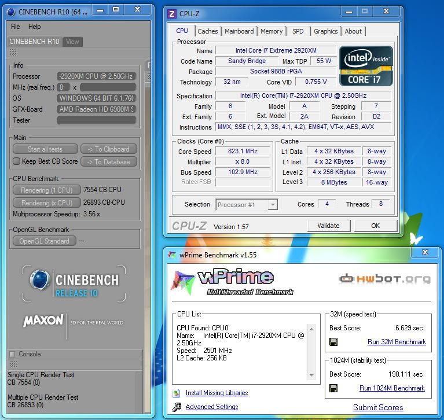Viewport: 444px width, 420px height.
Task: Click the dotted grip below CINEBENCH R10 tab
Action: 13,53
